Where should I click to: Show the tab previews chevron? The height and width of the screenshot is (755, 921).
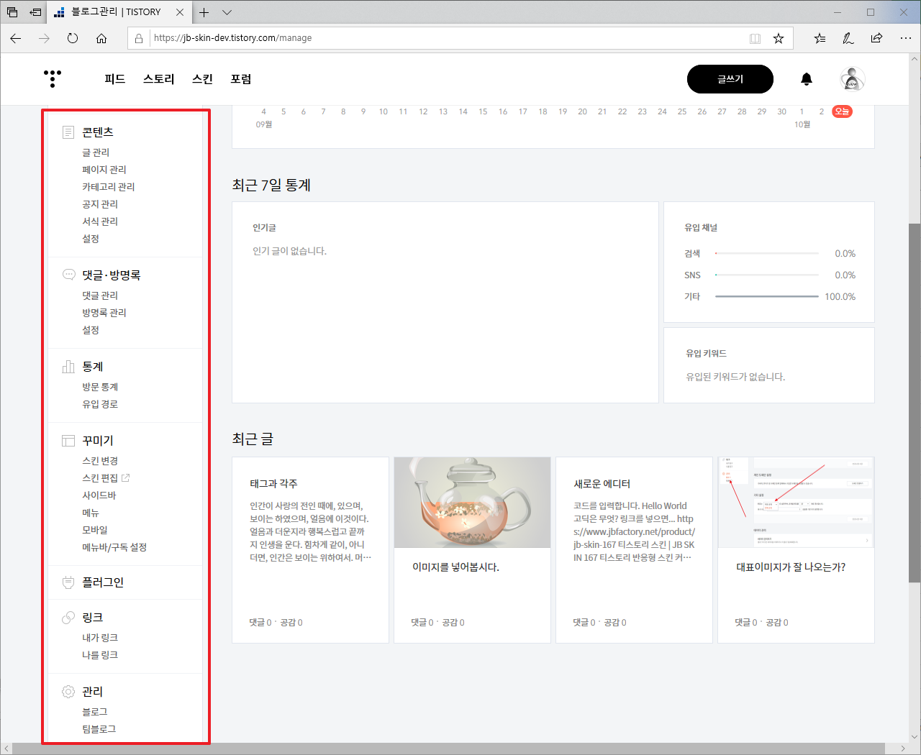click(227, 12)
